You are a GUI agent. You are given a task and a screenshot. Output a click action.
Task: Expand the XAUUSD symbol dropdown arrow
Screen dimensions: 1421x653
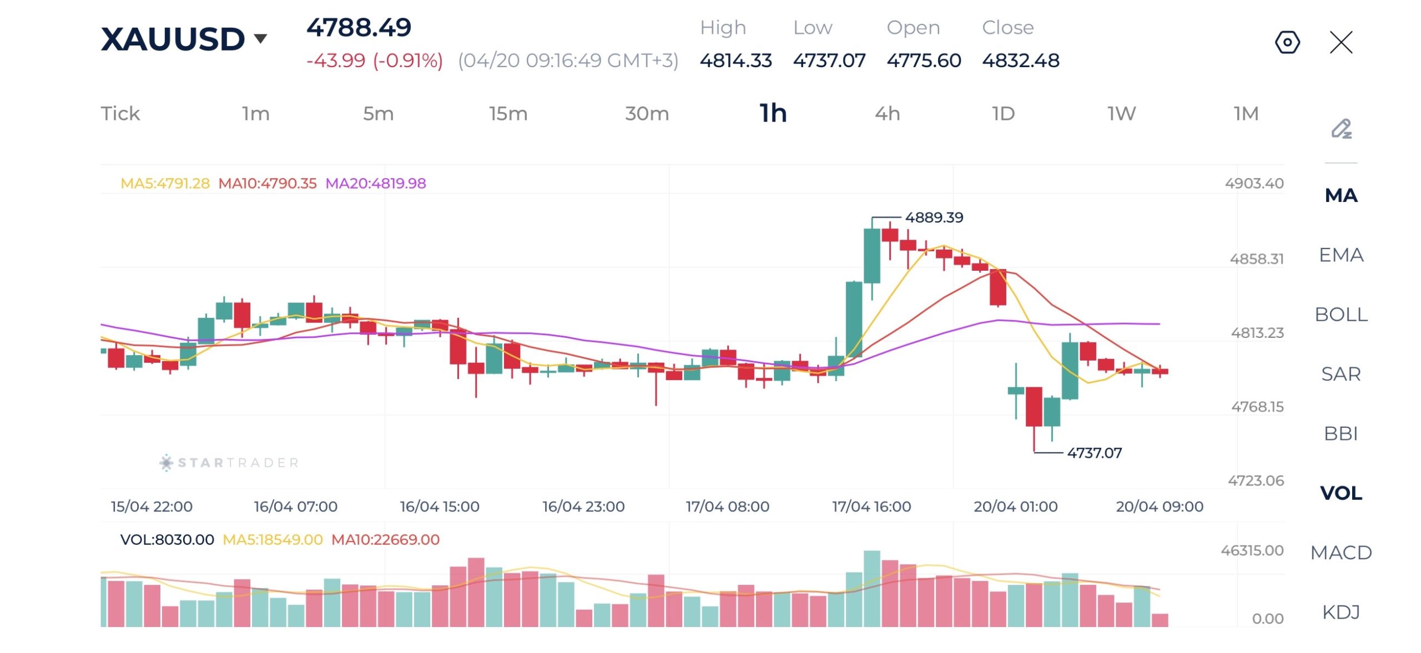(260, 38)
